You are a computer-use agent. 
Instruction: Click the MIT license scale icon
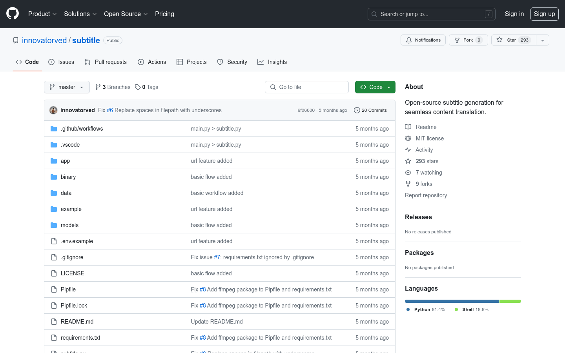[408, 138]
